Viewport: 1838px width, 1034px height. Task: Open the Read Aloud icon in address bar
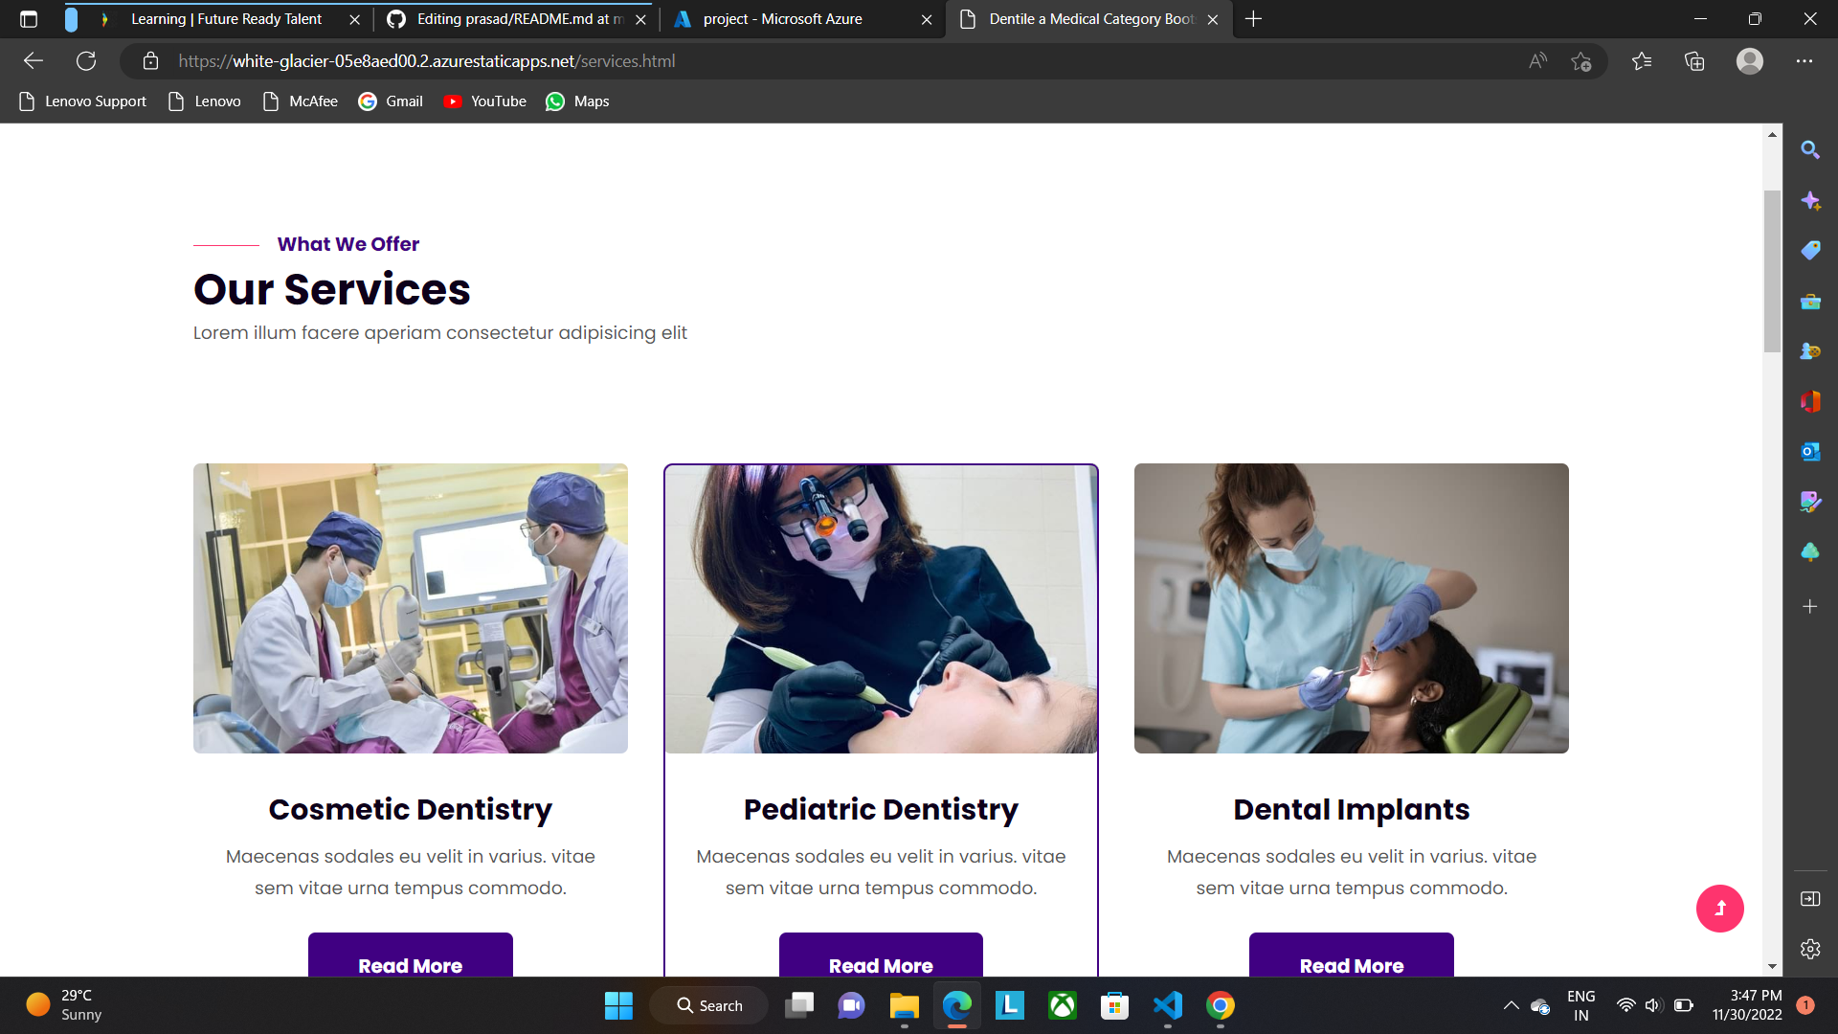(1537, 61)
